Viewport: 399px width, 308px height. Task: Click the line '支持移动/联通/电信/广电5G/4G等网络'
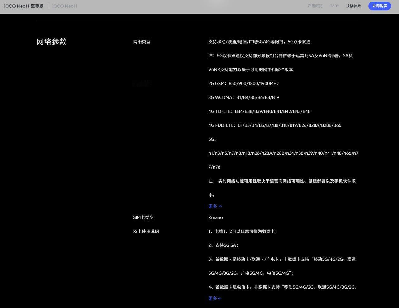pyautogui.click(x=259, y=42)
